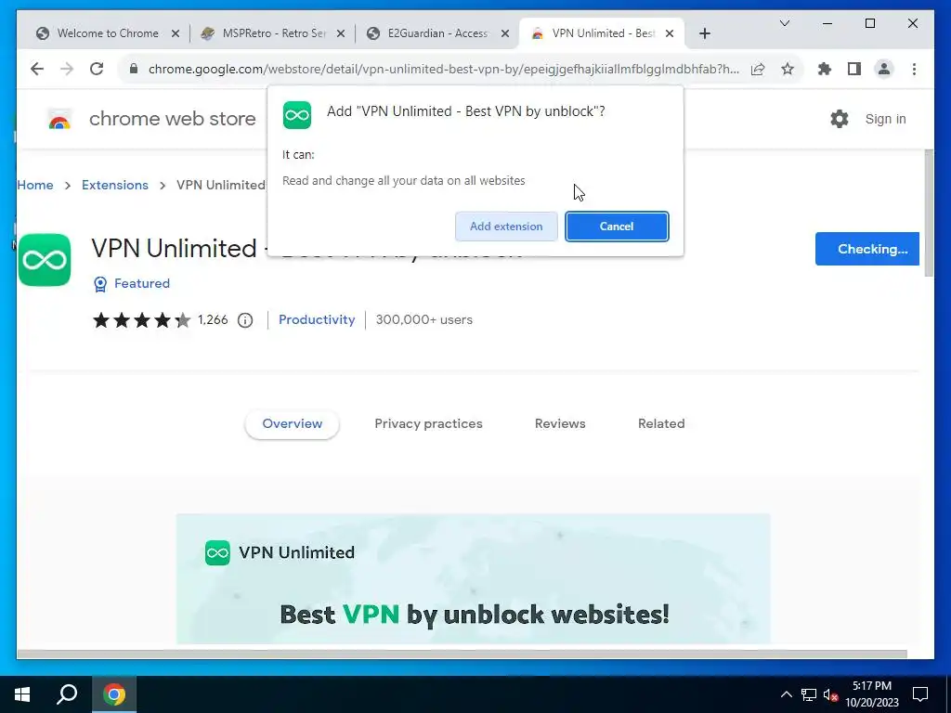This screenshot has height=713, width=951.
Task: Open Web Store settings gear
Action: 840,119
